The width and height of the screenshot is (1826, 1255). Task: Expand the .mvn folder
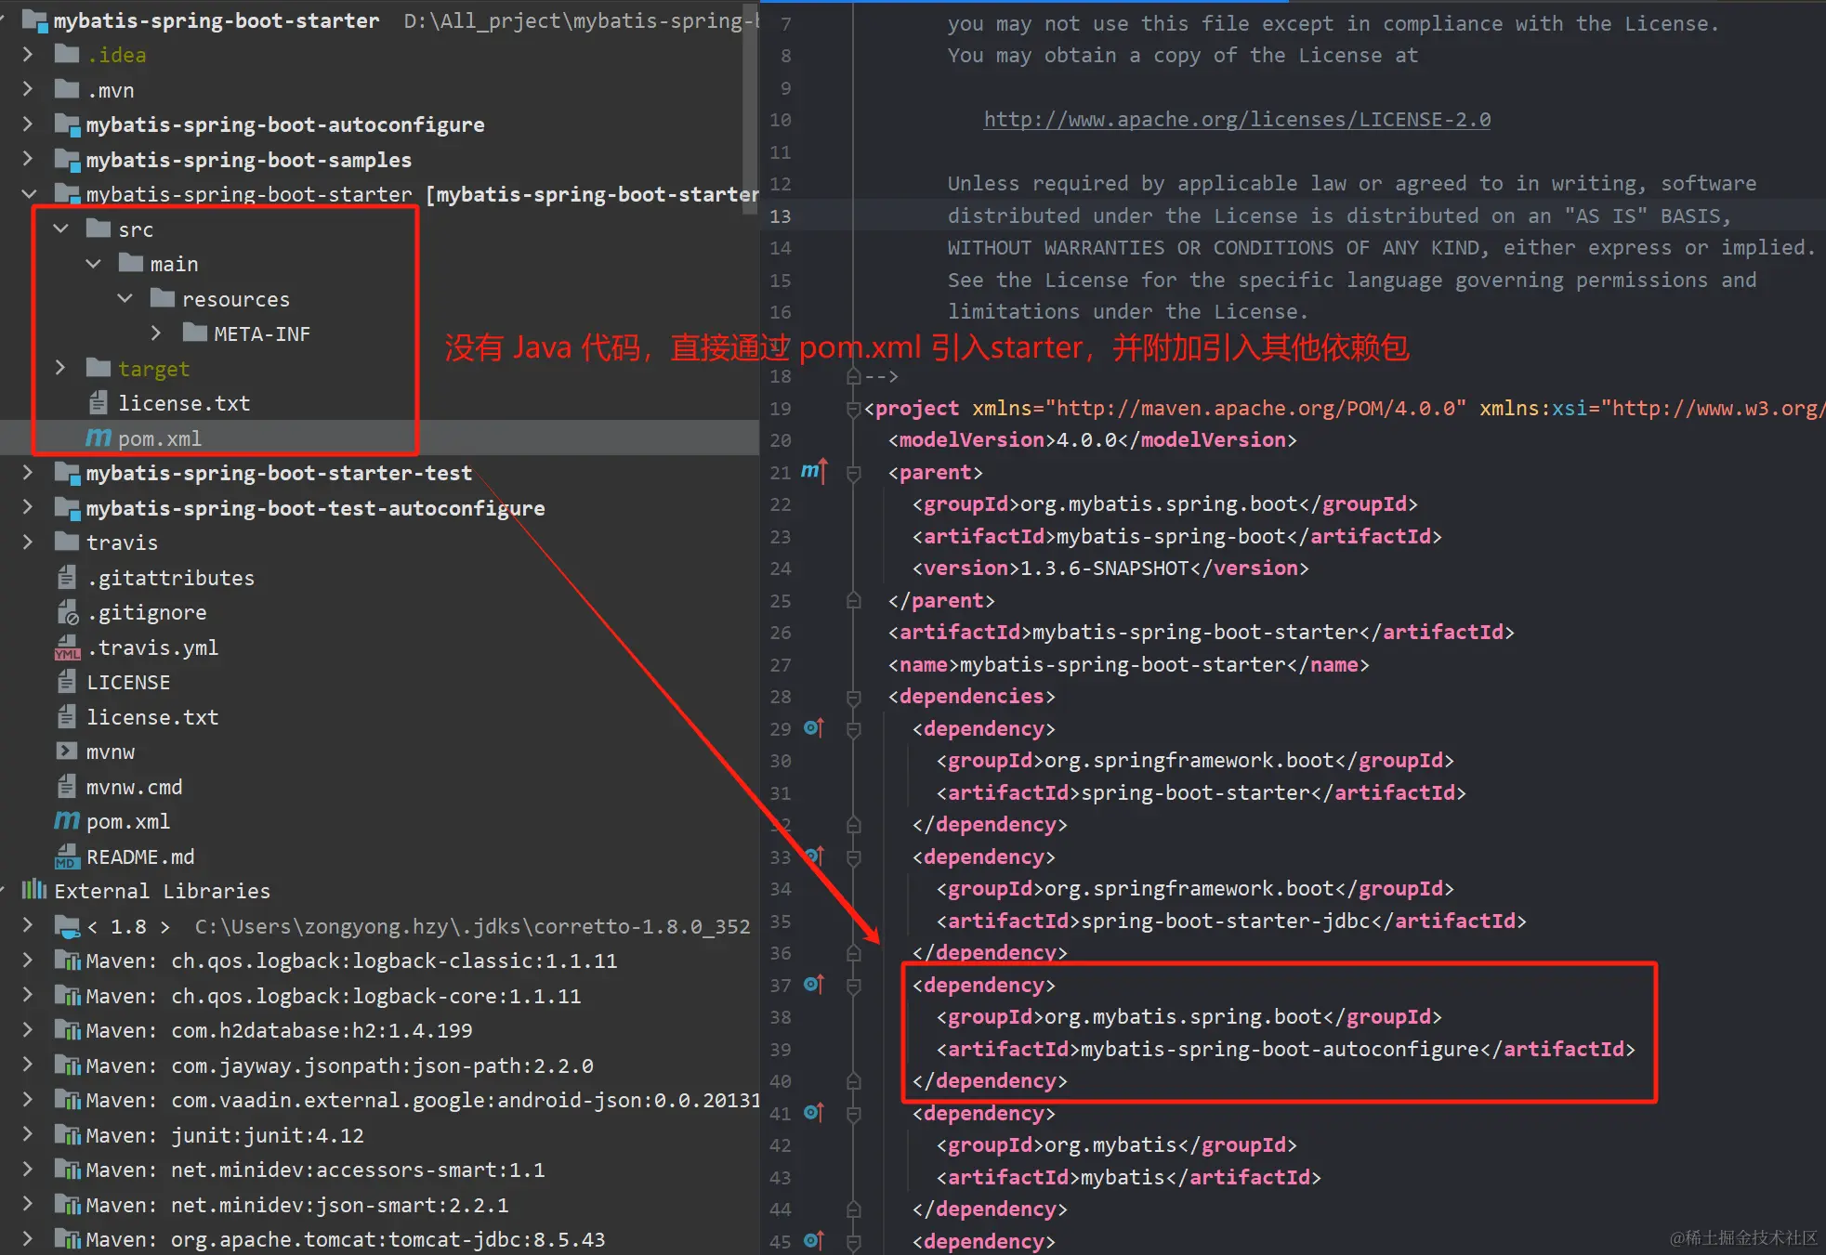click(28, 89)
